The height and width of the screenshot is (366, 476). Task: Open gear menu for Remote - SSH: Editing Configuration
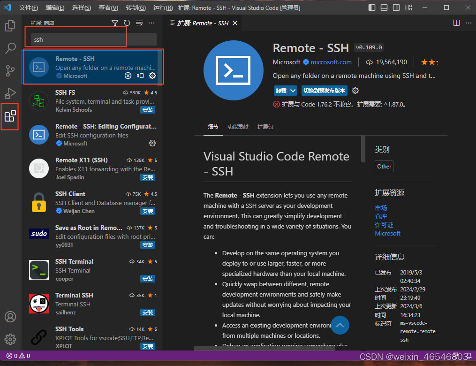(x=152, y=143)
